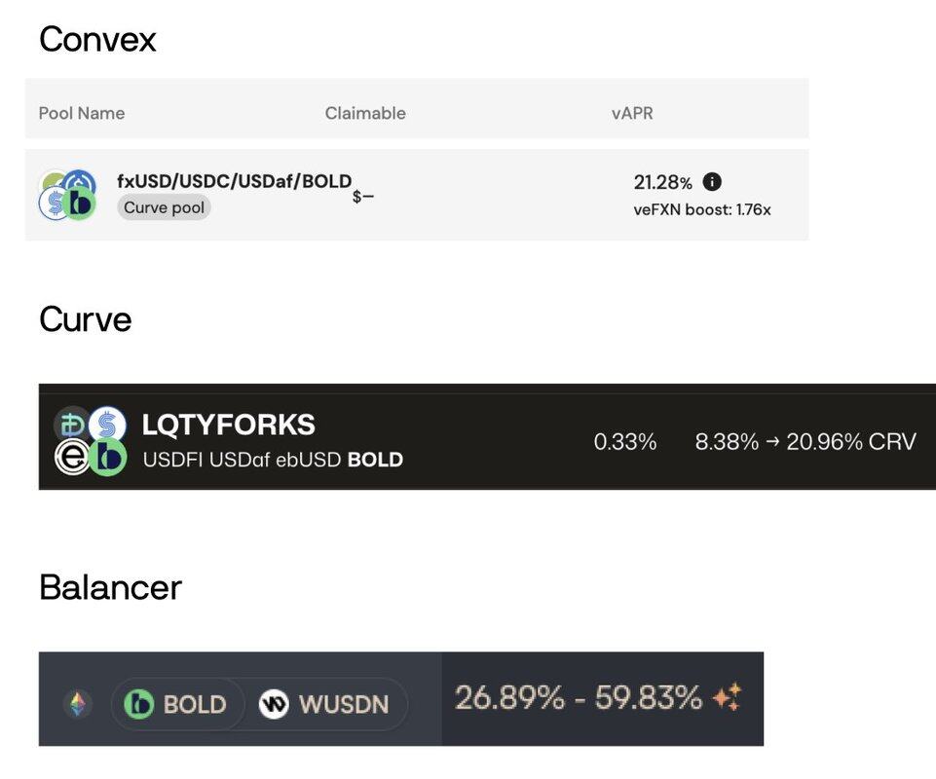This screenshot has width=936, height=779.
Task: Click the USDFI token icon in LQTYFORKS row
Action: (x=71, y=425)
